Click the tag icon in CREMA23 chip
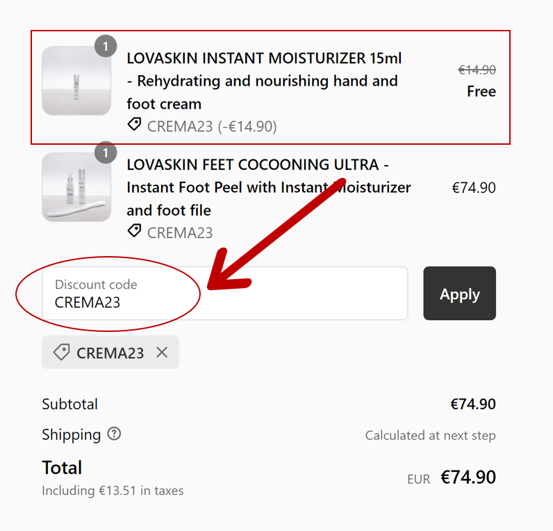553x531 pixels. [62, 353]
